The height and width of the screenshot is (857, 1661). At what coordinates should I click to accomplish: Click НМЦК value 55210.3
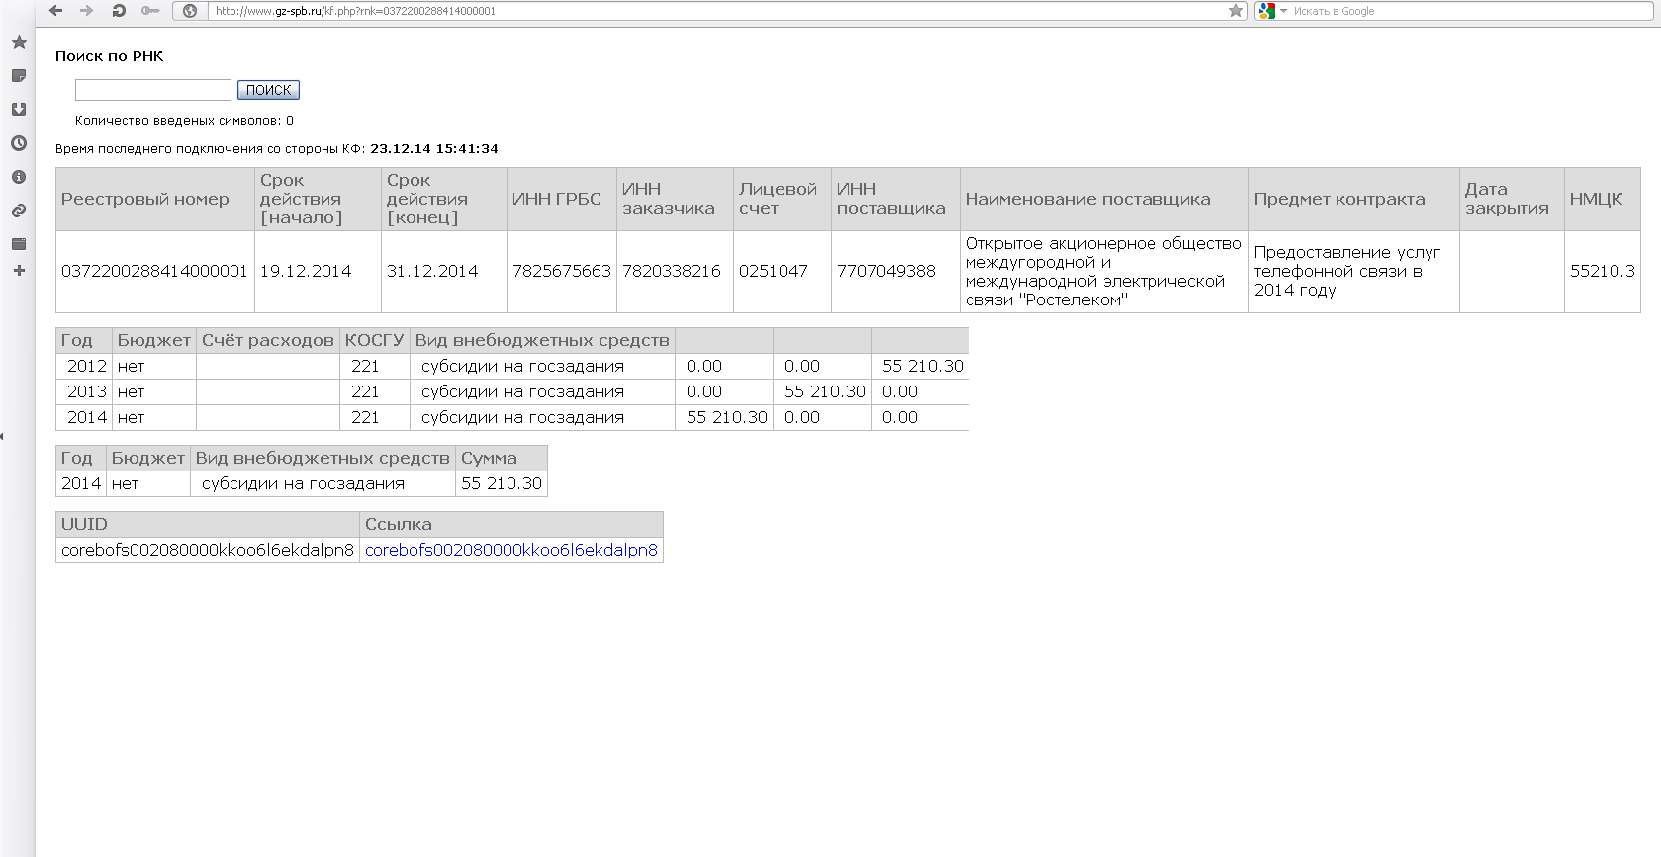point(1603,271)
